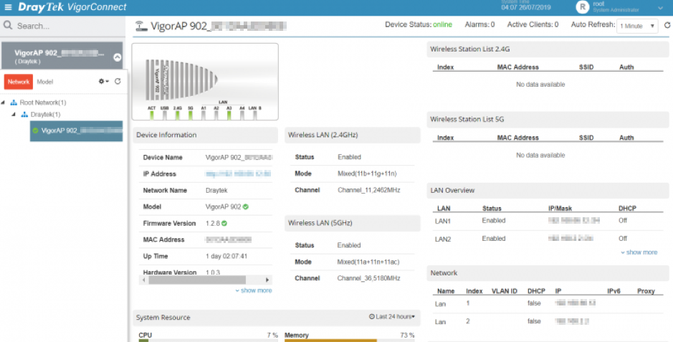Switch to the Model tab
The width and height of the screenshot is (673, 342).
pos(44,82)
